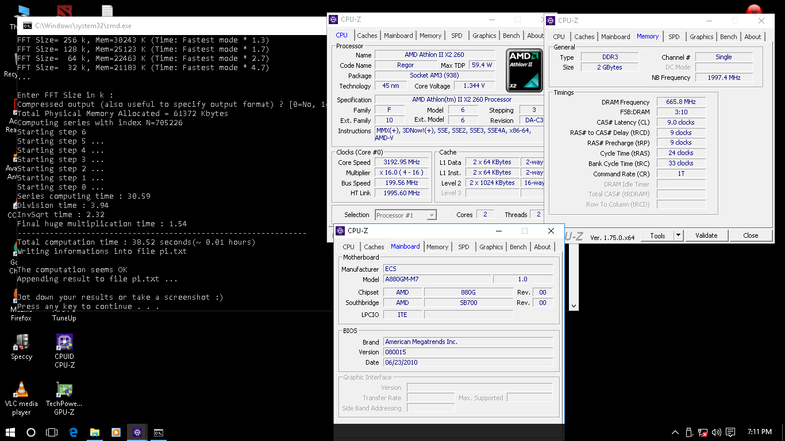Click CAS# Latency value 9.0 clocks

coord(681,122)
